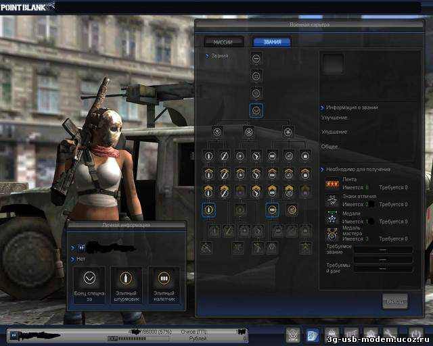
Task: Select the Элитный штурмовик rank card
Action: coord(127,285)
